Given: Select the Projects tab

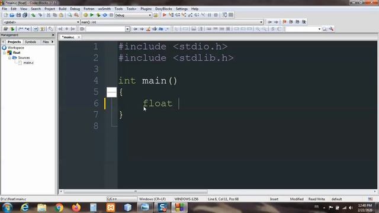Looking at the screenshot, I should tap(14, 42).
